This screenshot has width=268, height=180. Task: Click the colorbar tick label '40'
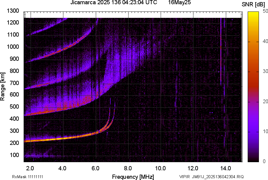pos(265,41)
